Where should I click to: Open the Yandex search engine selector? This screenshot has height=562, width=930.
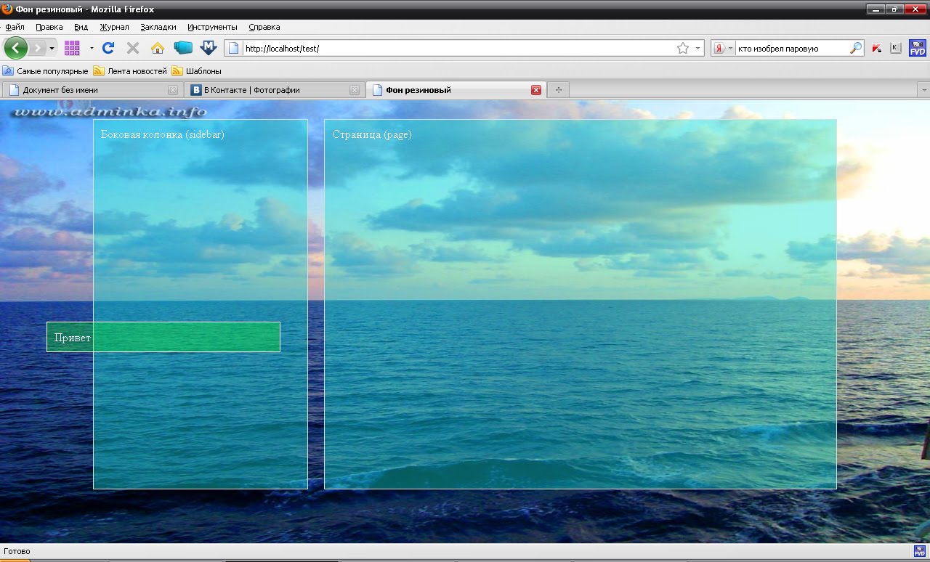pyautogui.click(x=722, y=49)
